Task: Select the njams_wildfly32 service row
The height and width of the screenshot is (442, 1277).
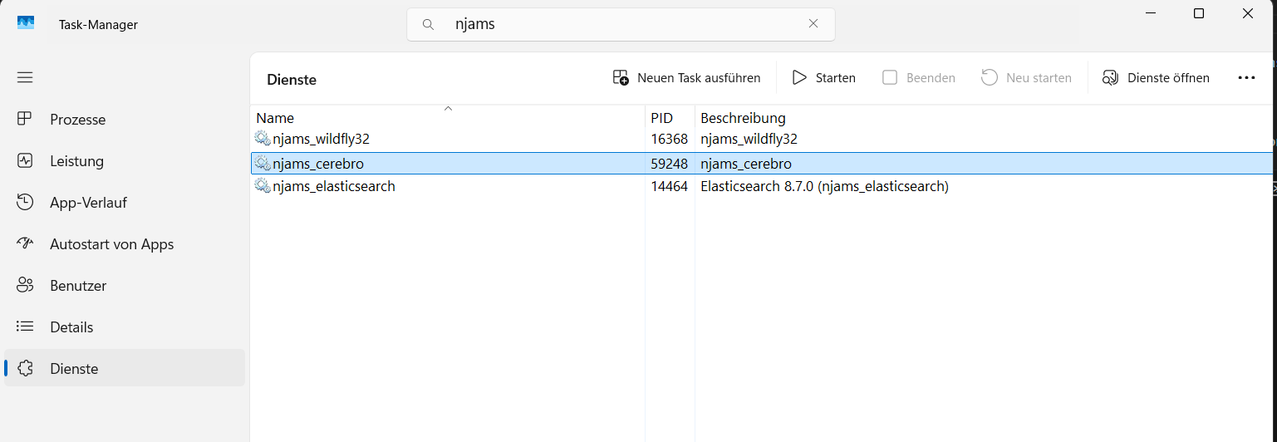Action: pyautogui.click(x=762, y=139)
